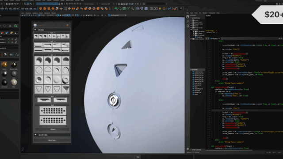The width and height of the screenshot is (283, 159).
Task: Select the first triangle plug preset
Action: pos(39,89)
